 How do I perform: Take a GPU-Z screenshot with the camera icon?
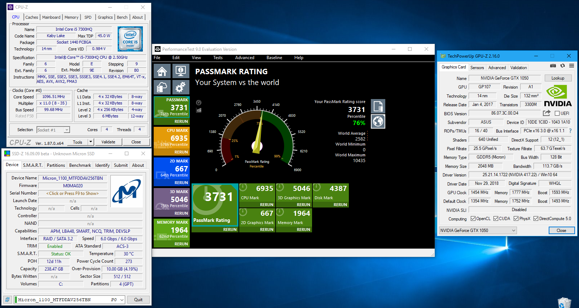[553, 66]
